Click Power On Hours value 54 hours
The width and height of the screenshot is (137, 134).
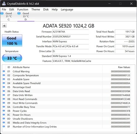125,51
